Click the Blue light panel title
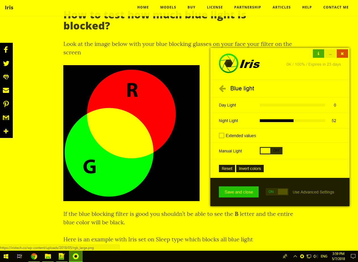The width and height of the screenshot is (358, 262). point(242,88)
